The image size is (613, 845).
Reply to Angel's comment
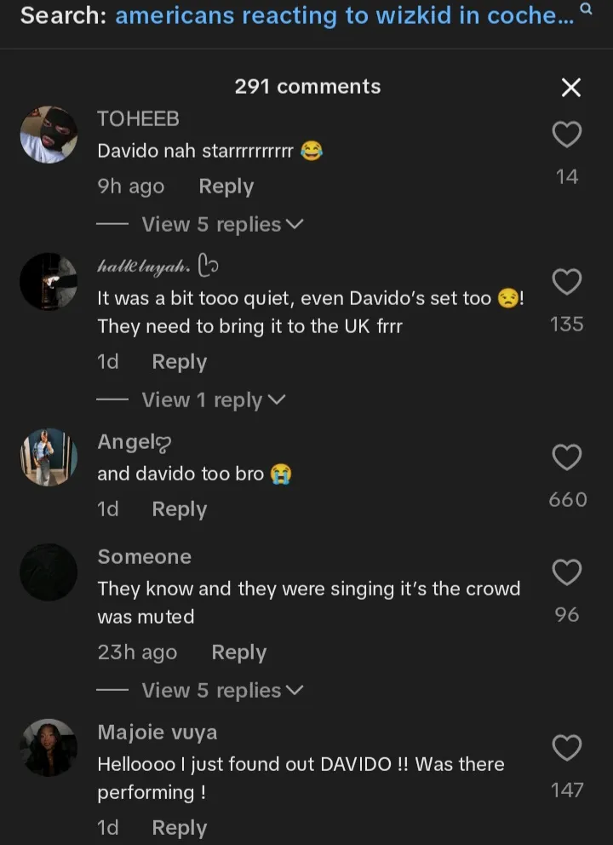pos(179,509)
